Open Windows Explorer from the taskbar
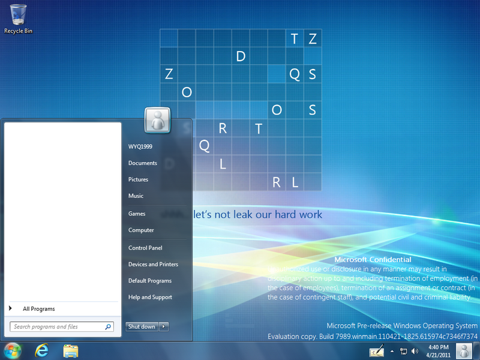Screen dimensions: 480x360 71,351
